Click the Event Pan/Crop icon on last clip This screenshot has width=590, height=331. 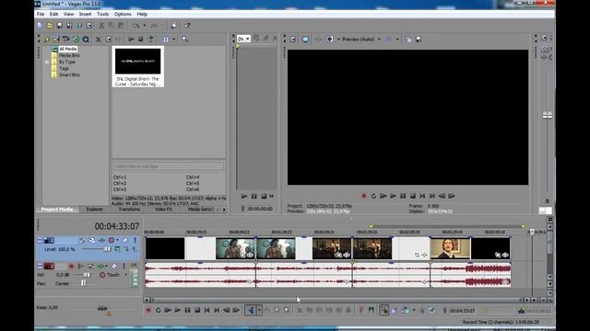coord(498,255)
